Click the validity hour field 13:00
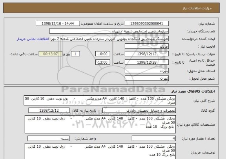 pos(103,62)
